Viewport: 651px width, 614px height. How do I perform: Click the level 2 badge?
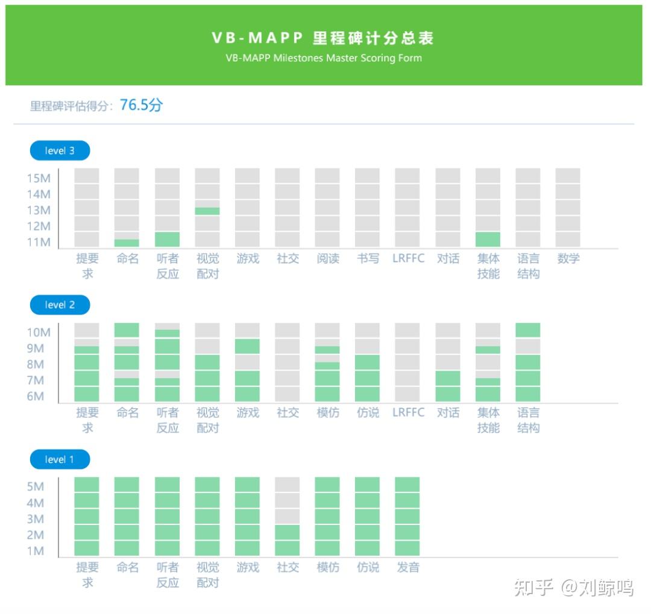pos(59,305)
